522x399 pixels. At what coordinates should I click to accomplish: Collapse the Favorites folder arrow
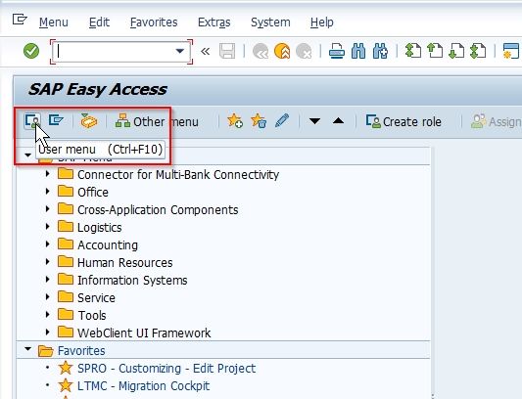[28, 349]
